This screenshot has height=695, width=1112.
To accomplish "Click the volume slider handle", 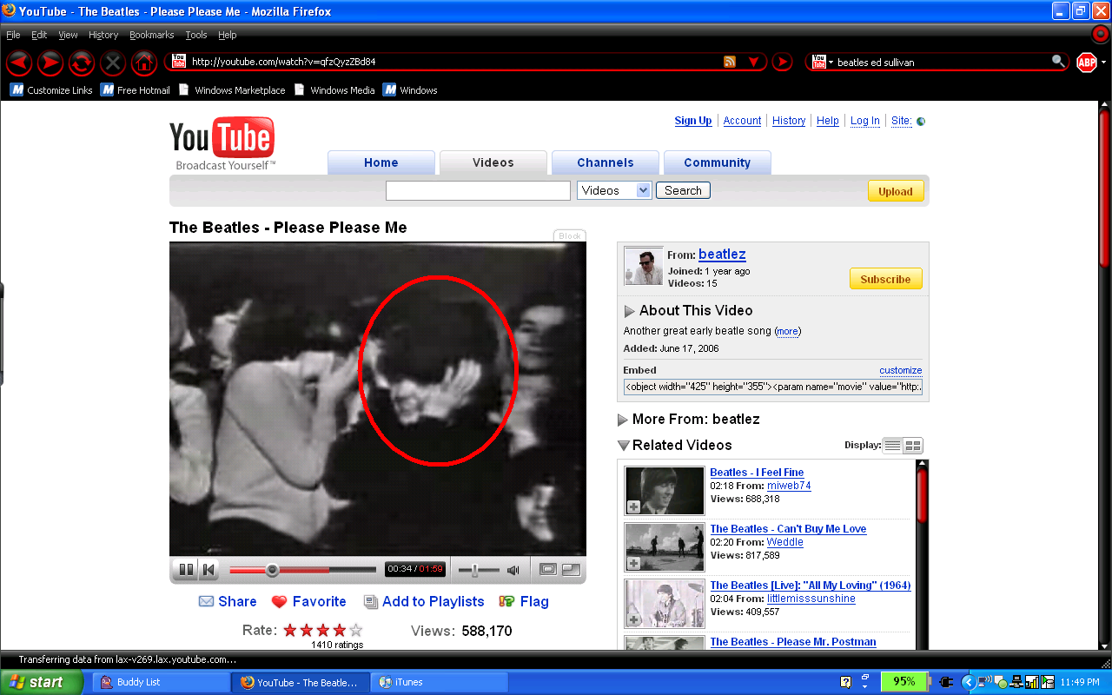I will 475,570.
